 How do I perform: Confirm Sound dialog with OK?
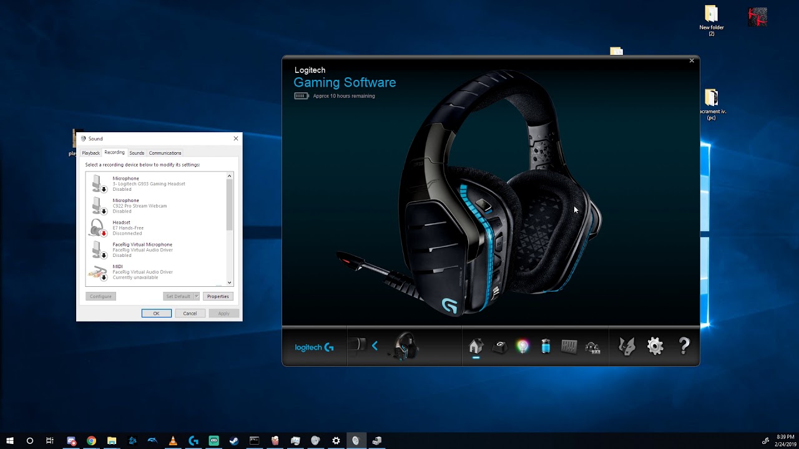[157, 313]
